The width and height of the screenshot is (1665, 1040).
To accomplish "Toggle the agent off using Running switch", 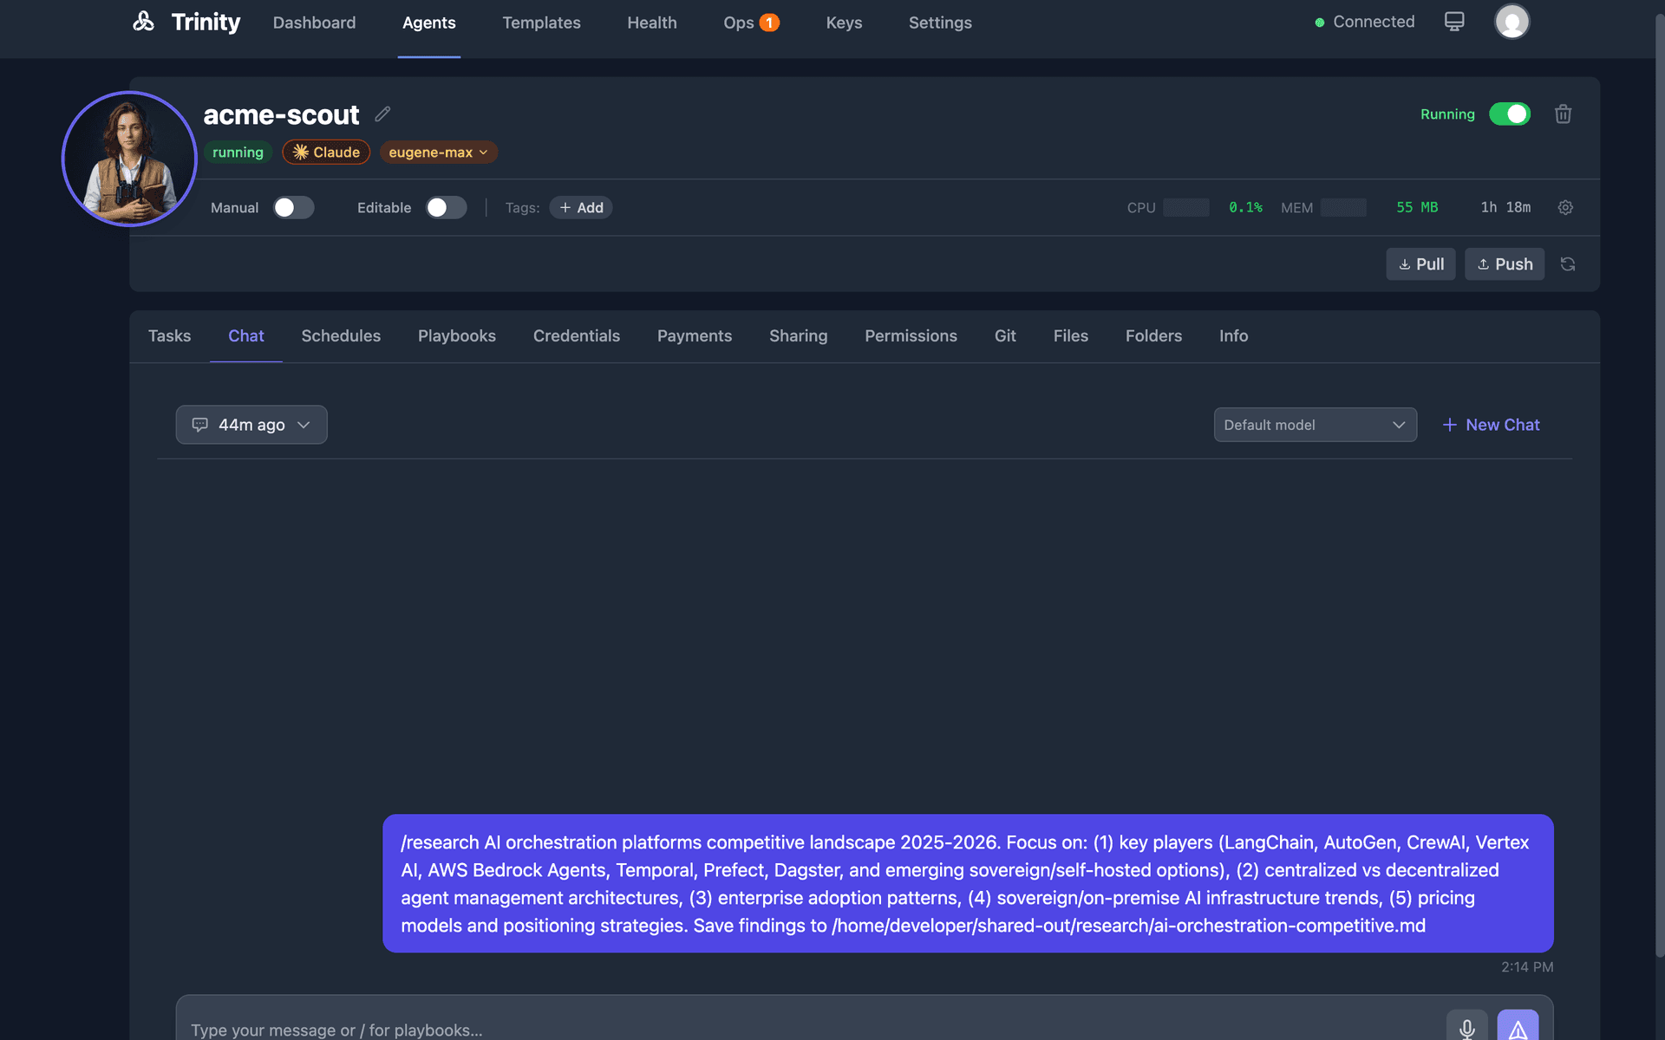I will point(1510,114).
